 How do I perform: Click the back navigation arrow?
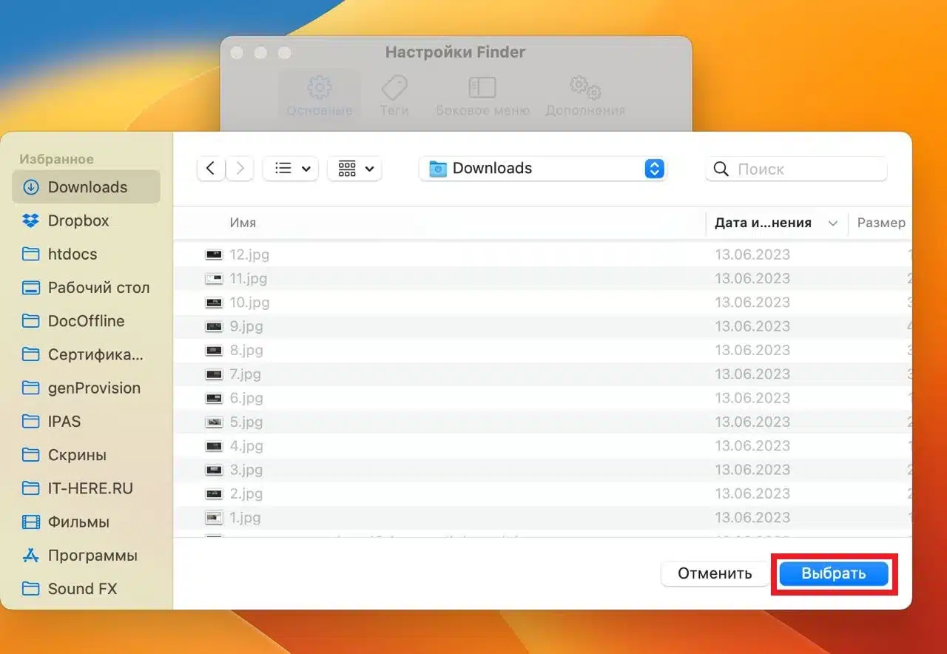pos(211,169)
